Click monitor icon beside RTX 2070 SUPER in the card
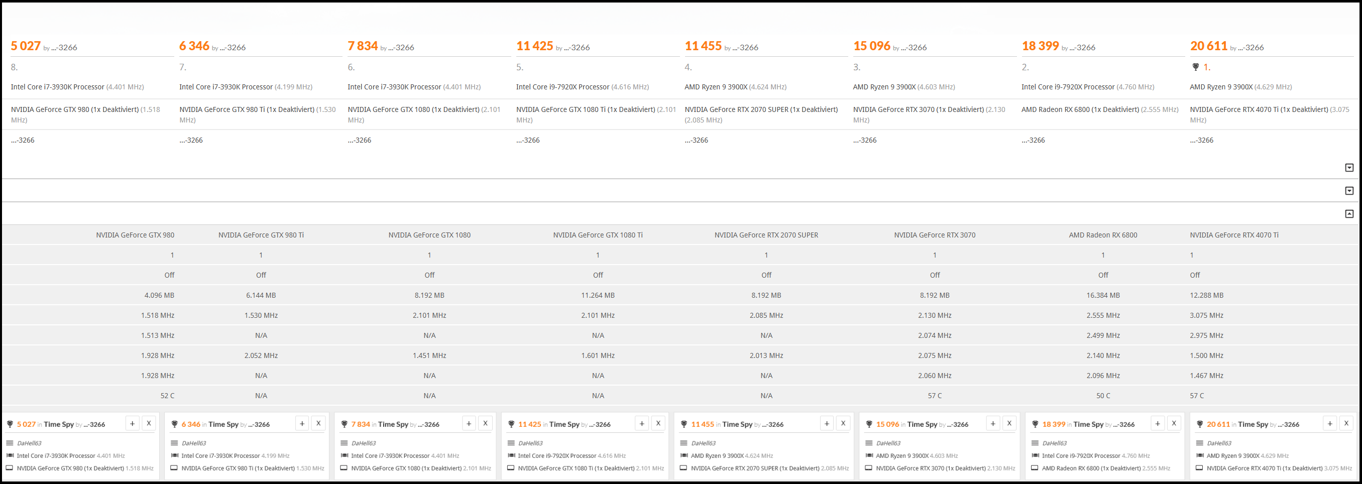Viewport: 1362px width, 484px height. tap(684, 468)
